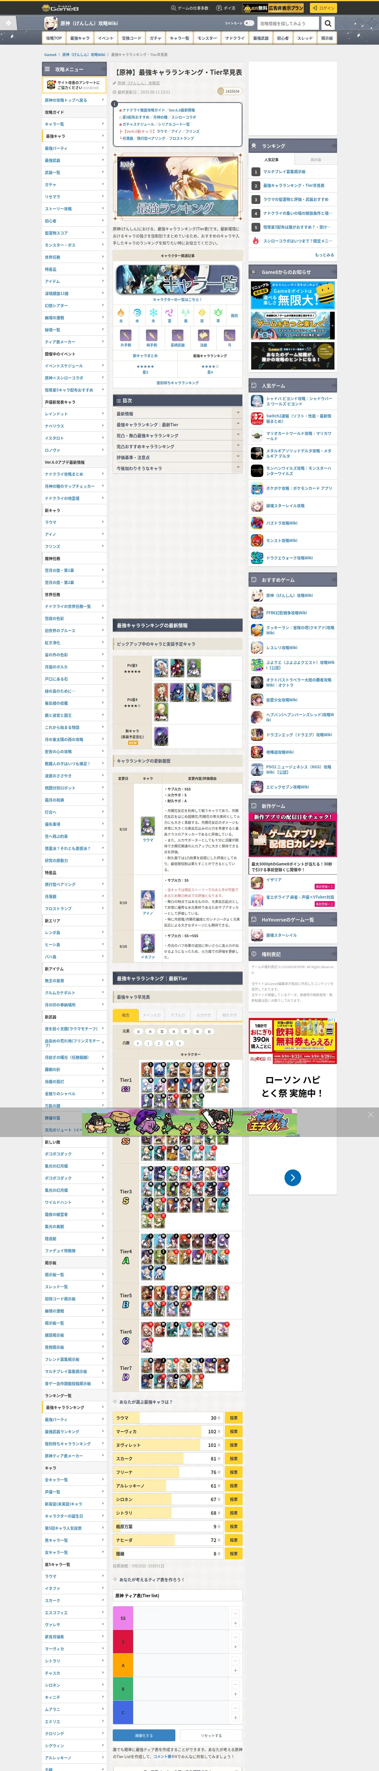Viewport: 379px width, 1771px height.
Task: Toggle the ライトモード switch
Action: pos(249,23)
